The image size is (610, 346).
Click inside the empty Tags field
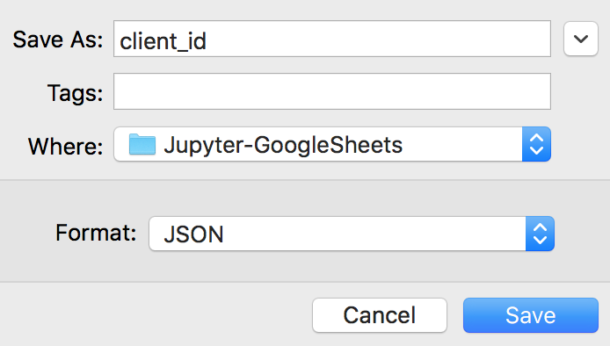pos(332,91)
